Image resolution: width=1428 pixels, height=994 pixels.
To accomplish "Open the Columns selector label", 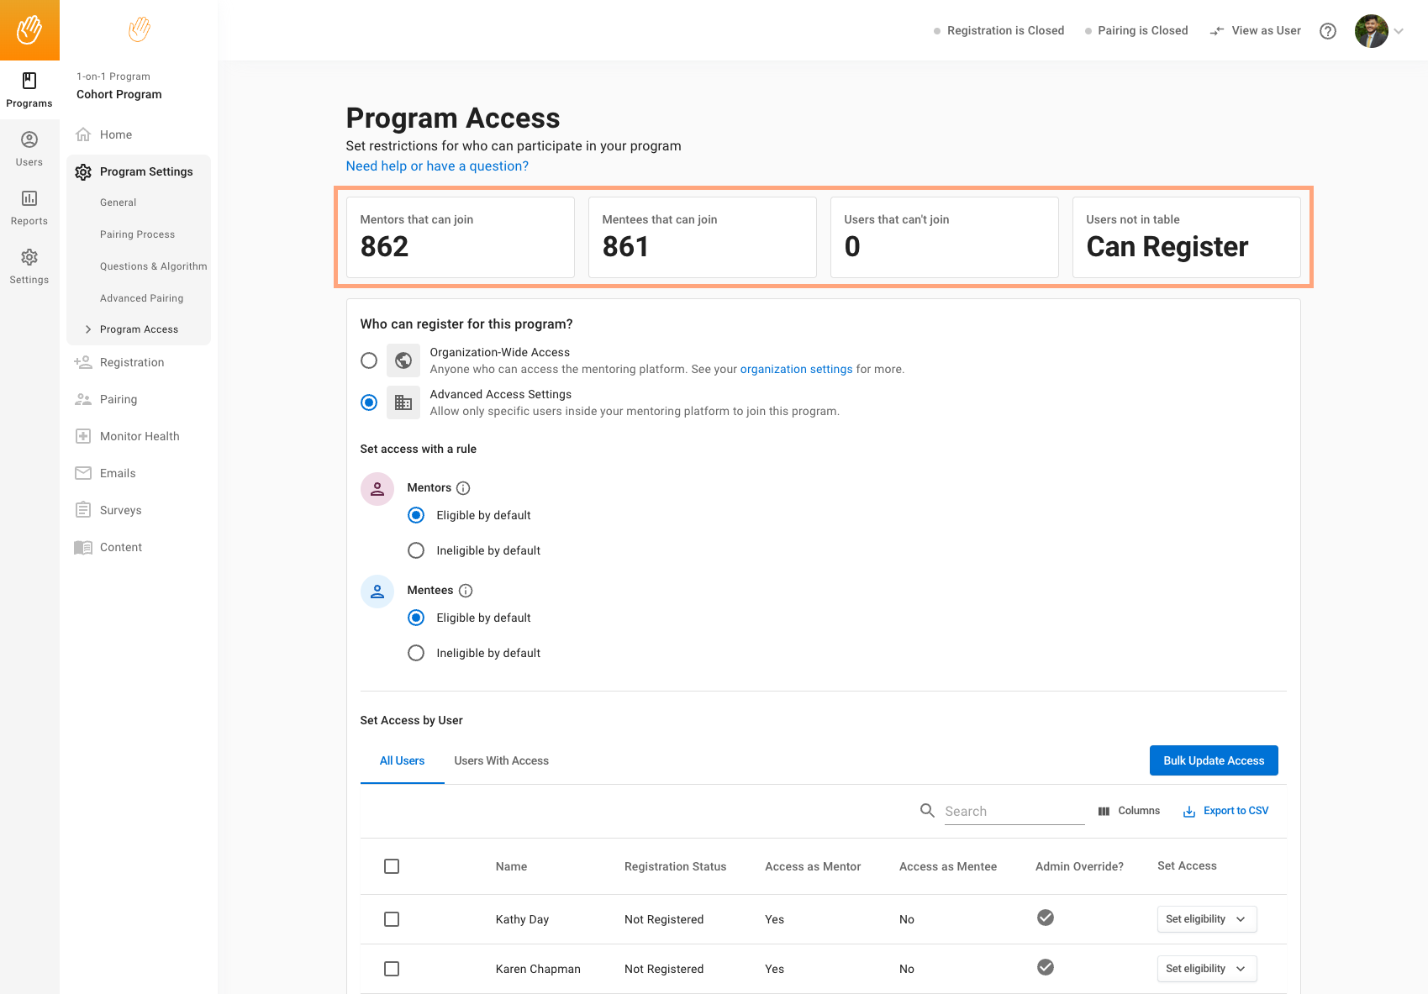I will coord(1139,811).
